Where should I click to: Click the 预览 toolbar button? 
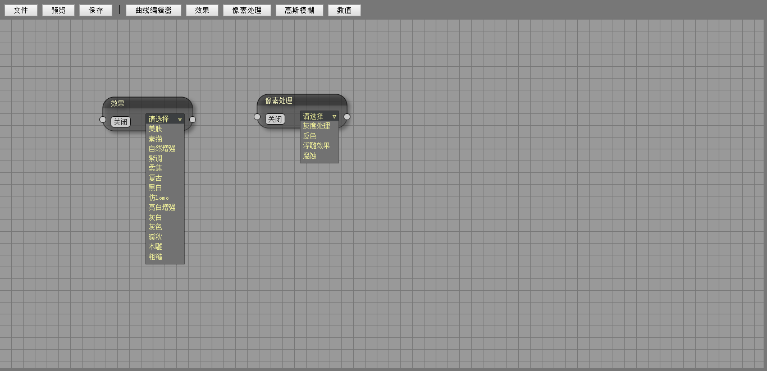coord(58,10)
